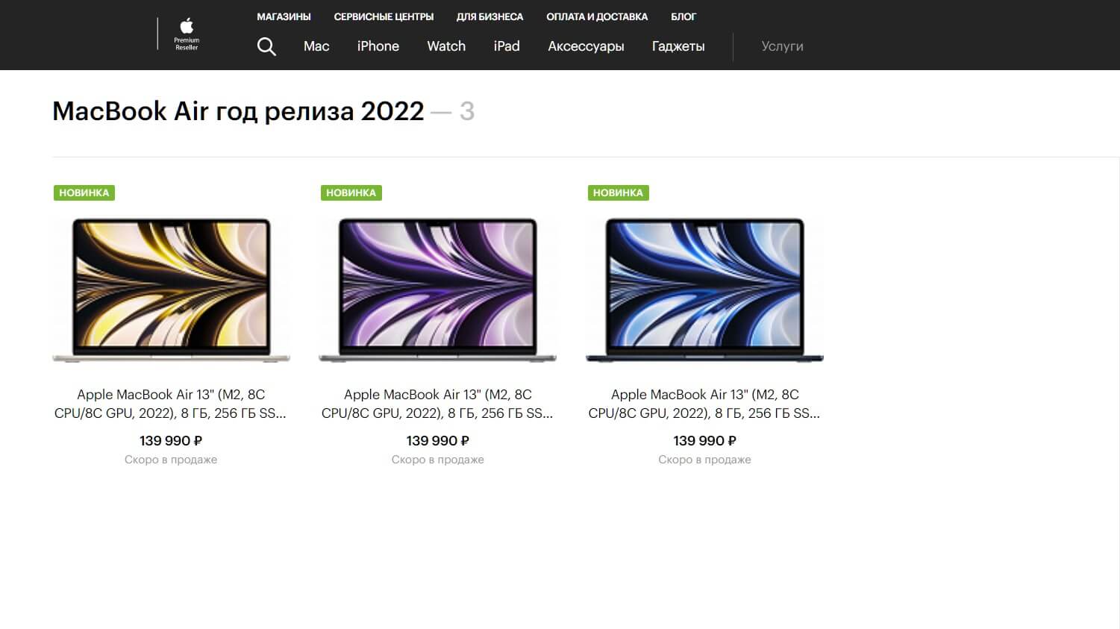Open the midnight blue MacBook Air image
This screenshot has height=629, width=1120.
(x=704, y=290)
